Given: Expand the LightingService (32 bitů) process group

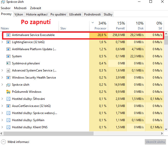Looking at the screenshot, I should tap(2, 42).
